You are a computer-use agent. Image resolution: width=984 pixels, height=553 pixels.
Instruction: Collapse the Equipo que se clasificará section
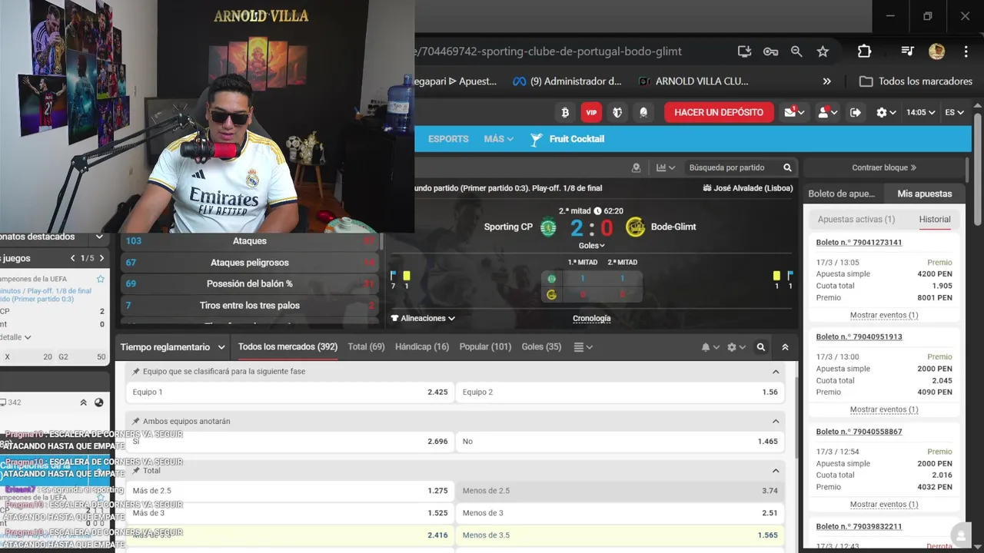tap(776, 372)
